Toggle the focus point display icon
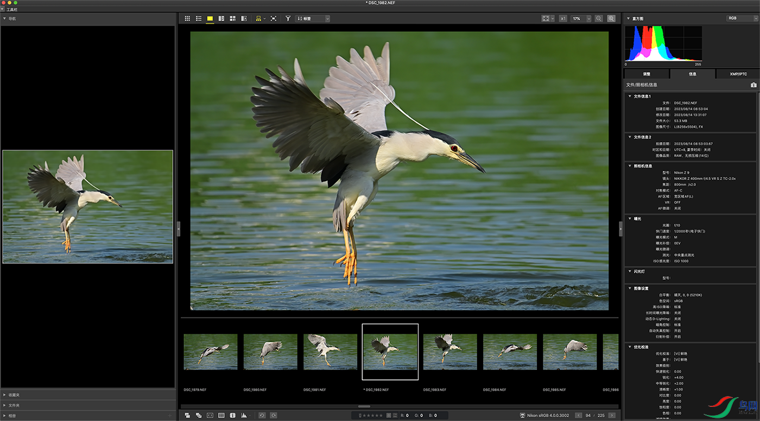Image resolution: width=760 pixels, height=421 pixels. (210, 416)
